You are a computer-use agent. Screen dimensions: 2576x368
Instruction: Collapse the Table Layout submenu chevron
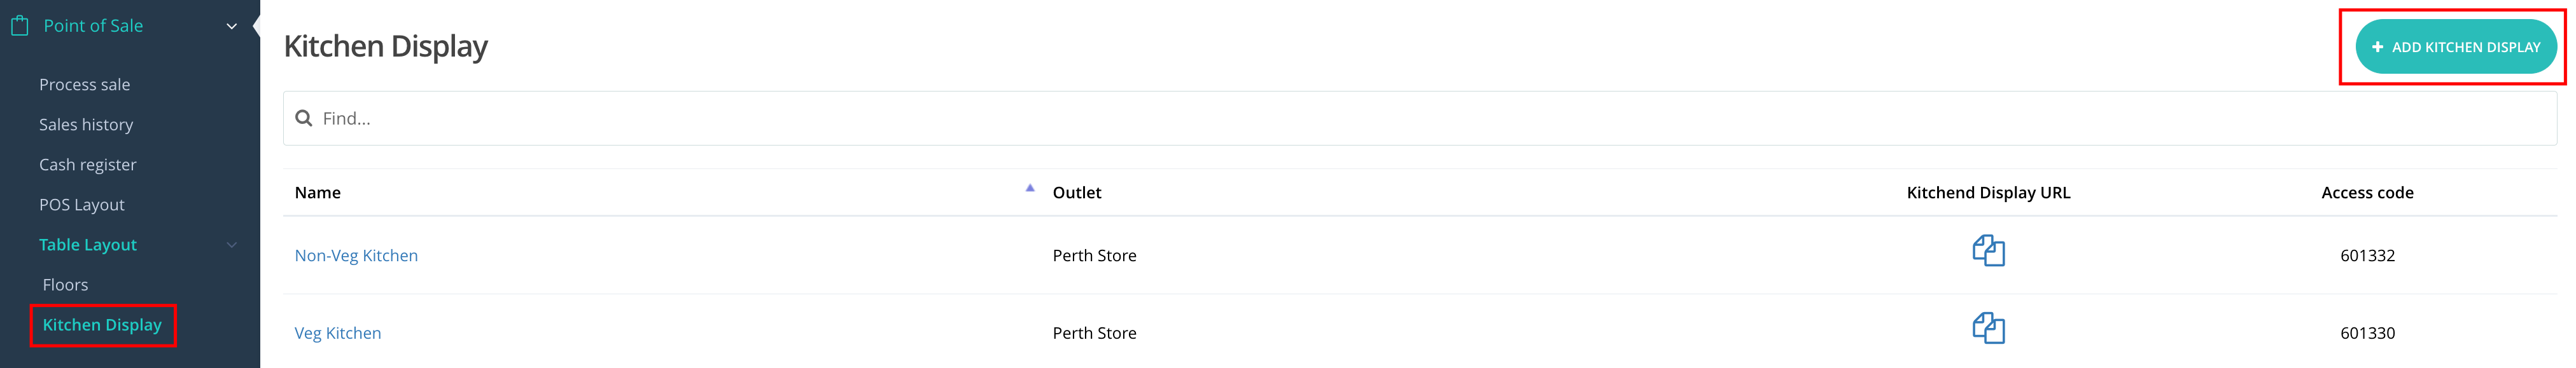pyautogui.click(x=232, y=245)
